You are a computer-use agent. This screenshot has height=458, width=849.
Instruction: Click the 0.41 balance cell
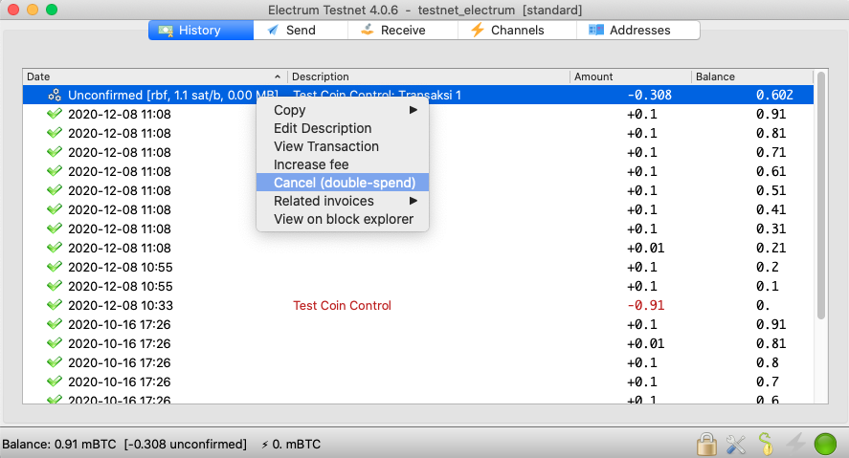771,209
